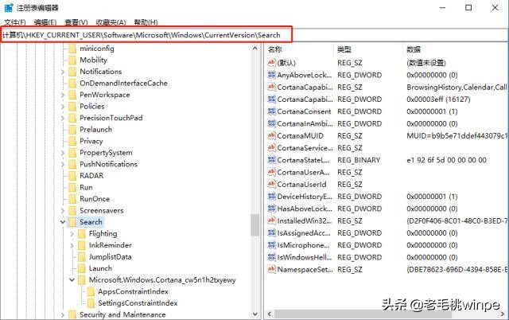Screen dimensions: 509x320
Task: Select the IsAssignedAcc... value name
Action: pos(304,233)
